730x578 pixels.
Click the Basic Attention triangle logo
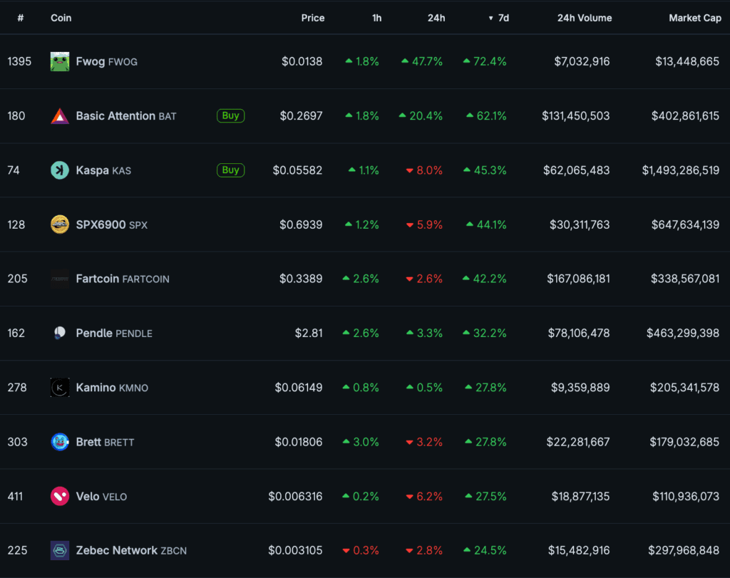click(x=60, y=115)
